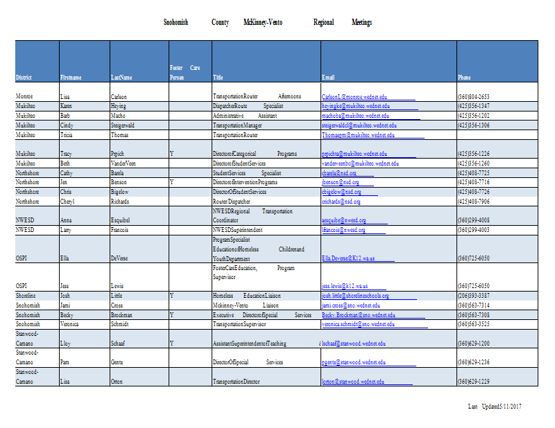Click phone number (425)356-1347
The height and width of the screenshot is (428, 555).
(474, 106)
